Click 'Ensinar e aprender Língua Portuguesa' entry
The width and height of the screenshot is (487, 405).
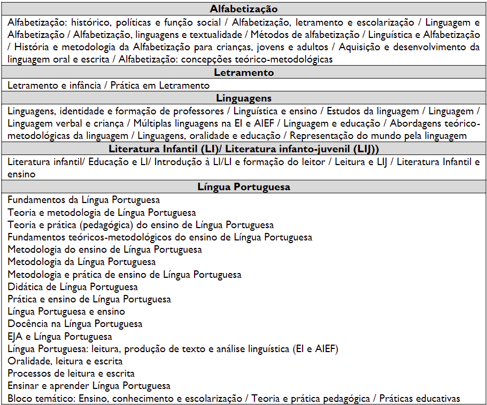pyautogui.click(x=89, y=386)
